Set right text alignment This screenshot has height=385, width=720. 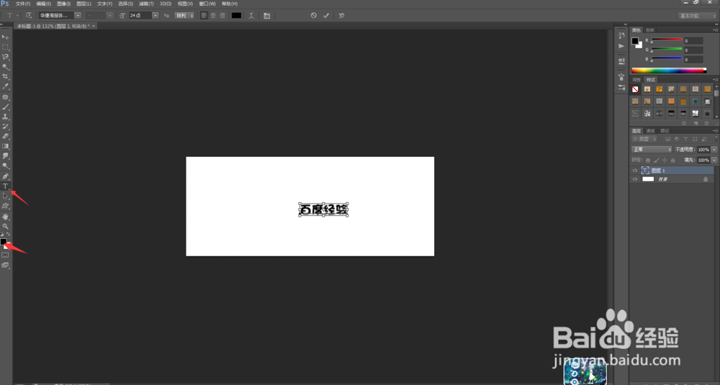222,16
